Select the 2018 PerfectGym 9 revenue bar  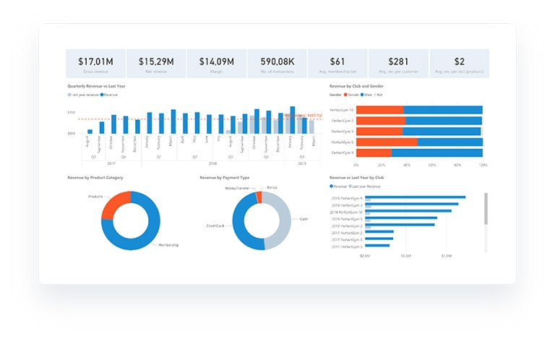[x=416, y=197]
